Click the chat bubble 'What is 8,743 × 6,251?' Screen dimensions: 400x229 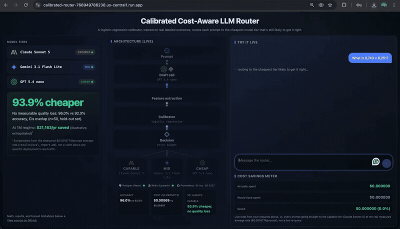click(370, 58)
